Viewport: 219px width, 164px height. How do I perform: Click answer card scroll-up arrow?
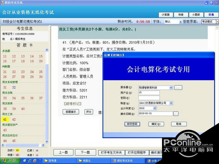[x=47, y=50]
